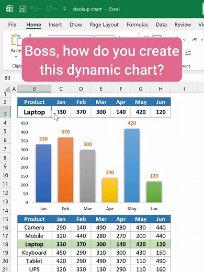Click Tablet's Jun value 490
Viewport: 204px width, 272px height.
(x=161, y=261)
